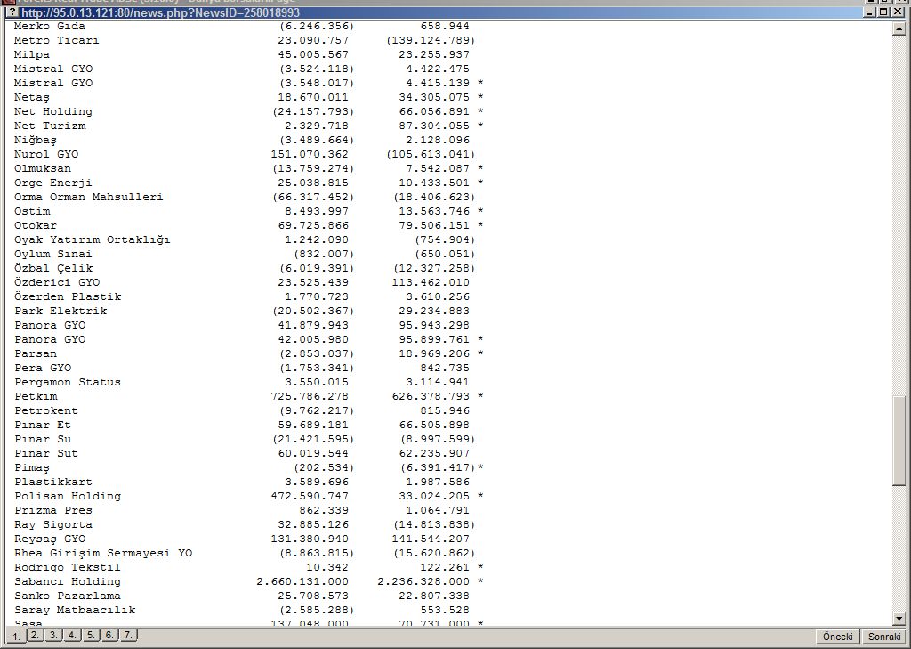Click the Rodrigo Tekstil company name
The image size is (911, 649).
68,568
